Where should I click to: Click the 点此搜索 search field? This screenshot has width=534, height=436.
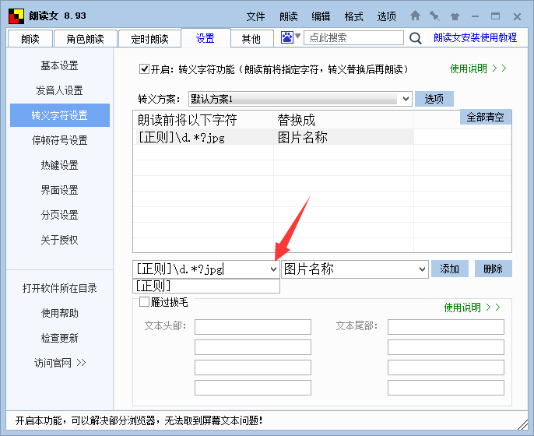pos(353,37)
